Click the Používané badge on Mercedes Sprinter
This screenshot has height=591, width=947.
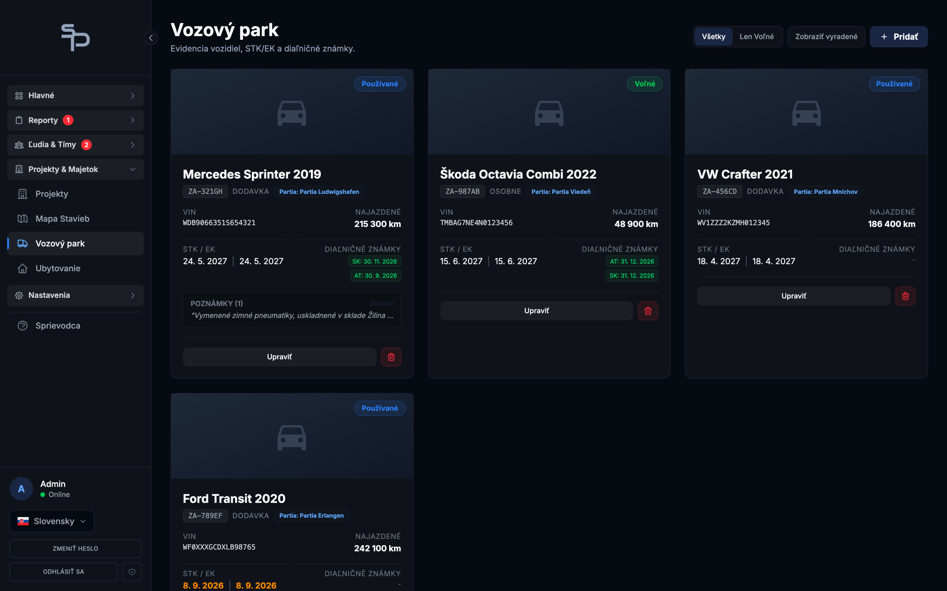(x=380, y=84)
